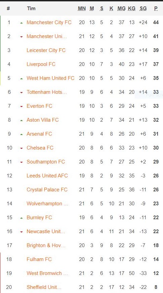Click red down arrow beside Everton FC
The width and height of the screenshot is (163, 293).
(22, 106)
